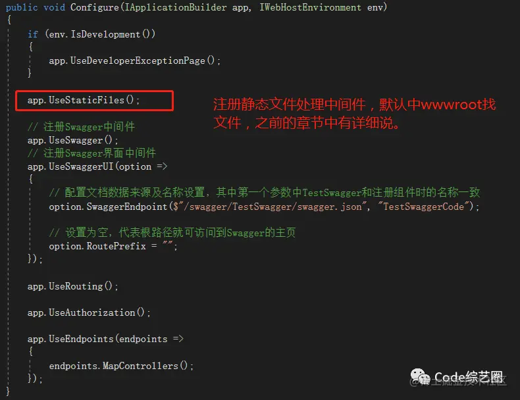
Task: Click app.UseDeveloperExceptionPage() statement
Action: point(135,61)
